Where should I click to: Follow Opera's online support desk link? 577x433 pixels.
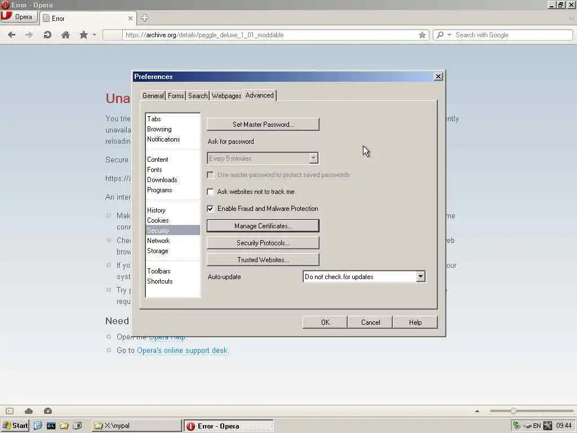click(183, 351)
